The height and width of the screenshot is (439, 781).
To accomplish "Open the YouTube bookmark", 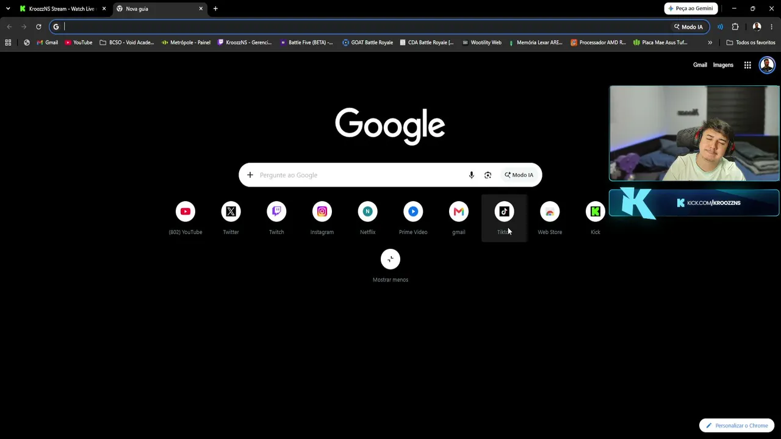I will (79, 43).
